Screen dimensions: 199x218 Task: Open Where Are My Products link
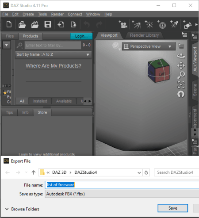(x=54, y=66)
